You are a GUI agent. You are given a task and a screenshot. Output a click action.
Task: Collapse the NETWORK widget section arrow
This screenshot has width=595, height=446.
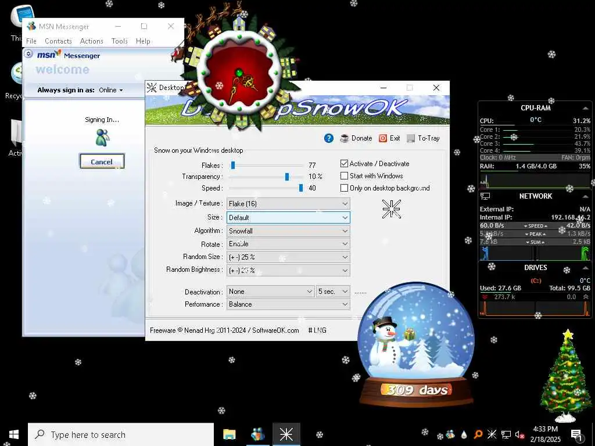click(586, 196)
